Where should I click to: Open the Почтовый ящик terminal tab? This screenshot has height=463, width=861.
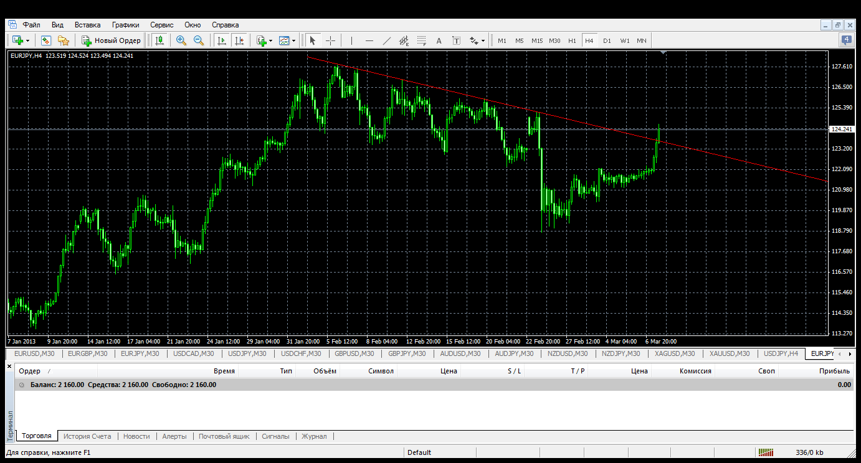point(224,436)
